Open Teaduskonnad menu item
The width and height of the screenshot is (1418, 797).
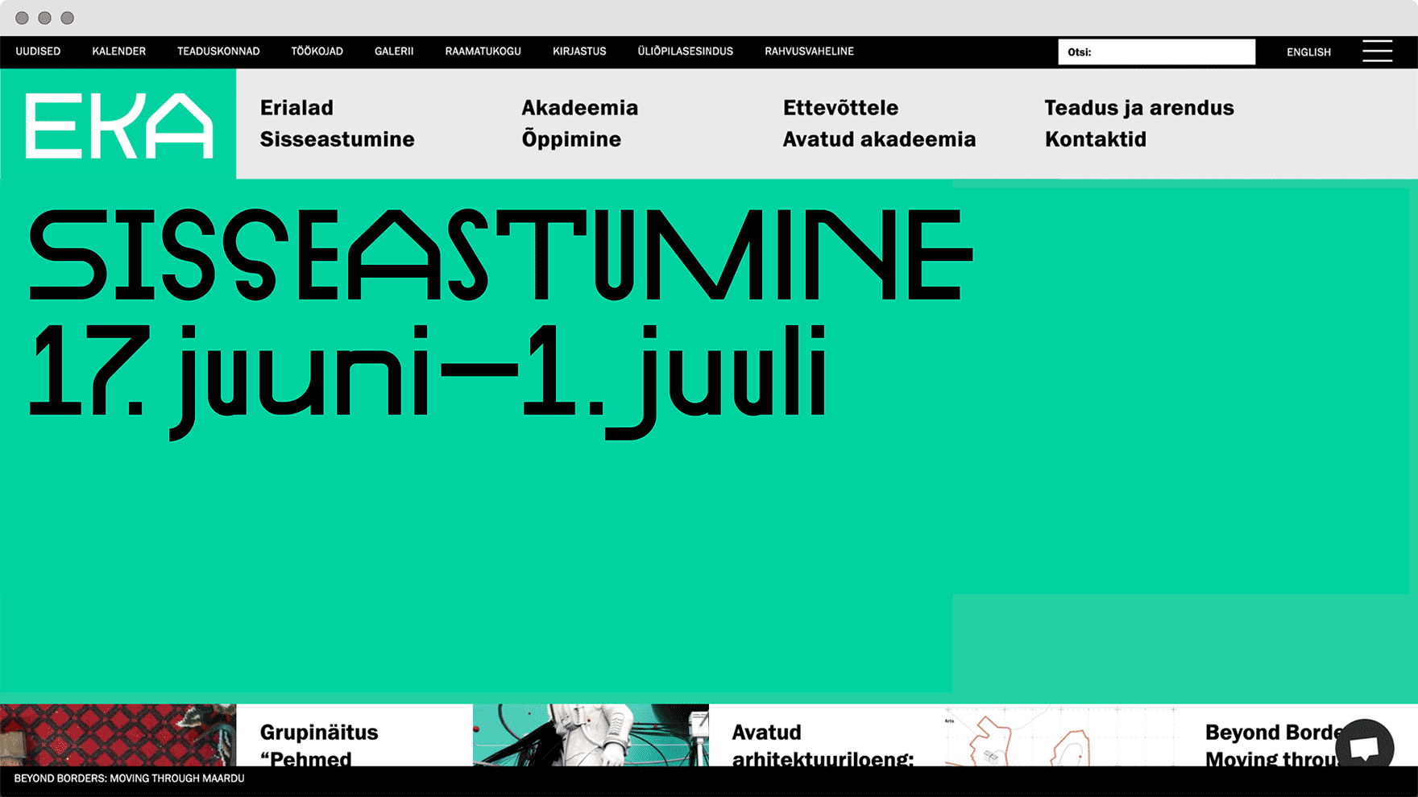pyautogui.click(x=218, y=52)
